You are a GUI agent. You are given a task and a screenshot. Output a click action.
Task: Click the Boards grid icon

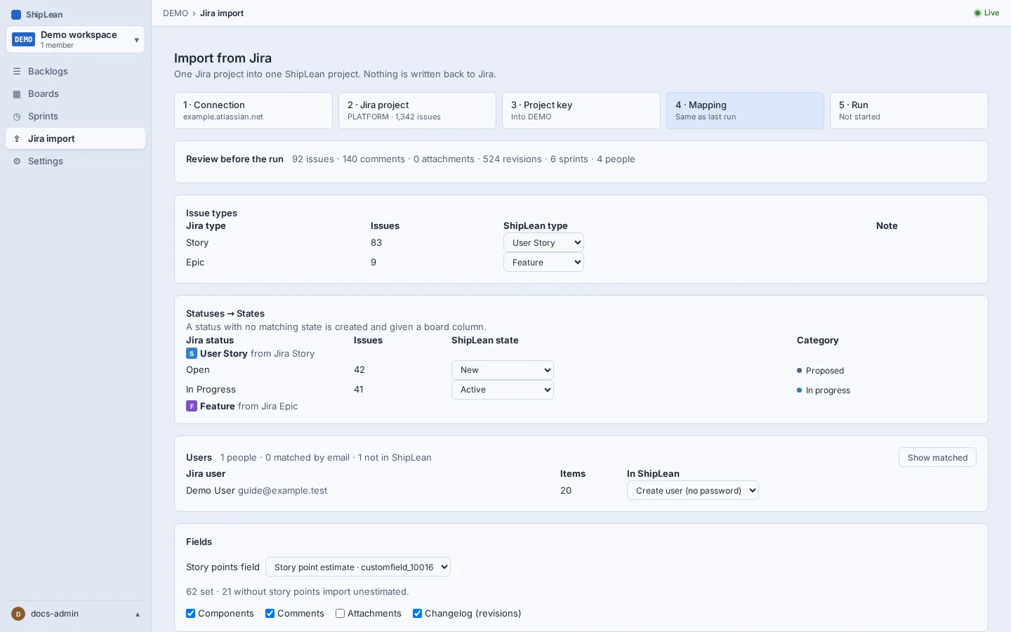pyautogui.click(x=17, y=94)
